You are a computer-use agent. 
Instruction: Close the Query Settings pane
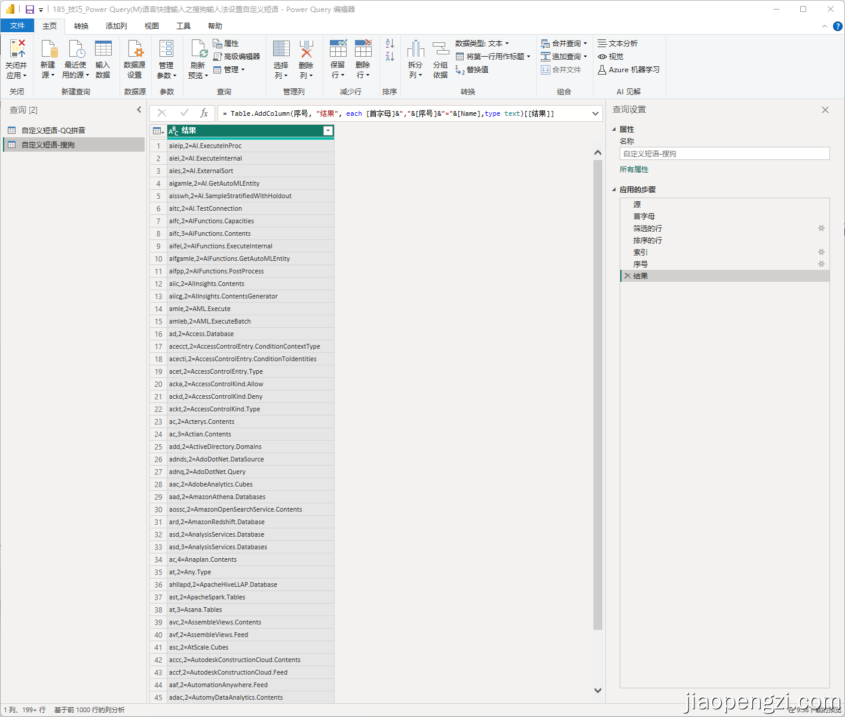pos(825,110)
